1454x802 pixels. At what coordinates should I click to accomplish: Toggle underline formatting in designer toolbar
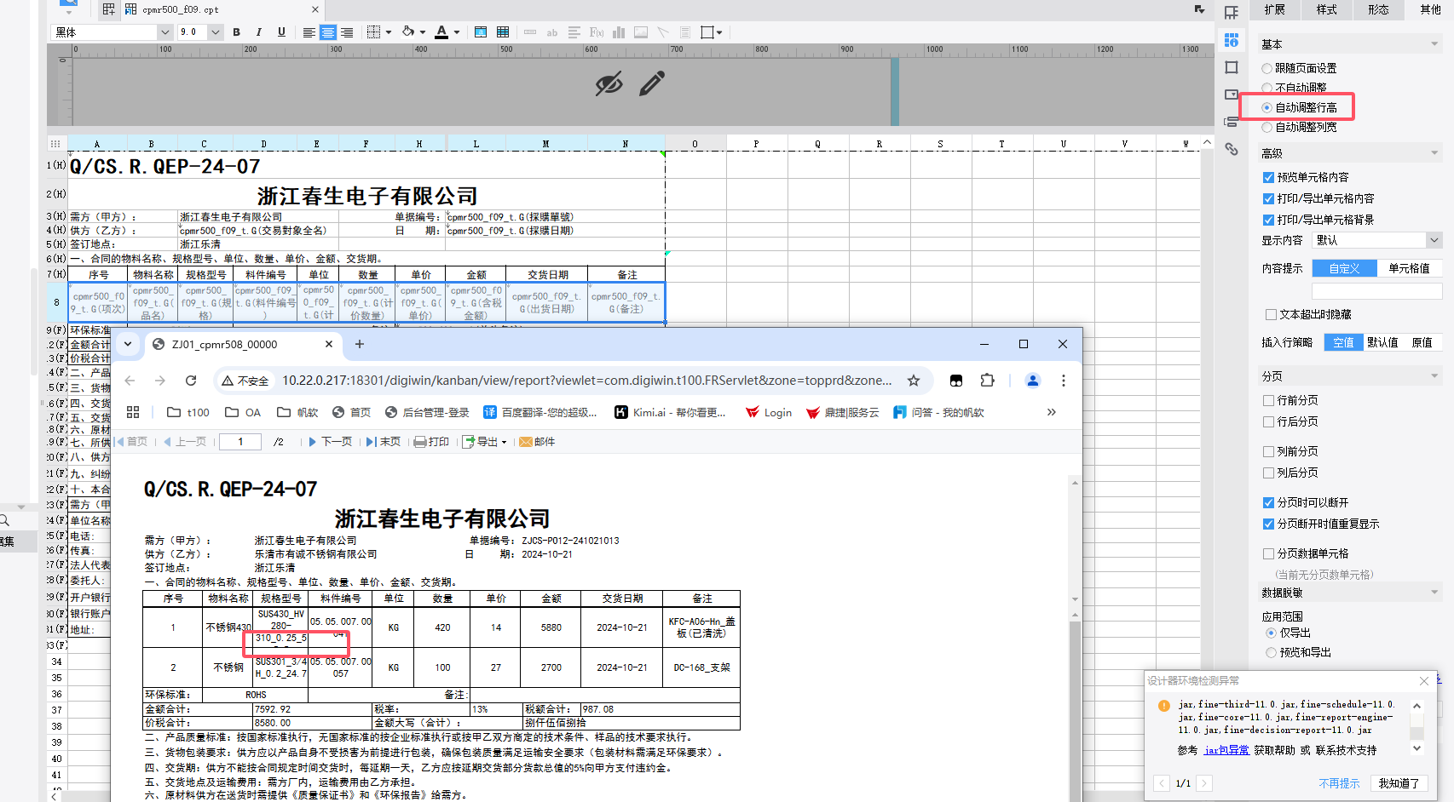[x=281, y=32]
